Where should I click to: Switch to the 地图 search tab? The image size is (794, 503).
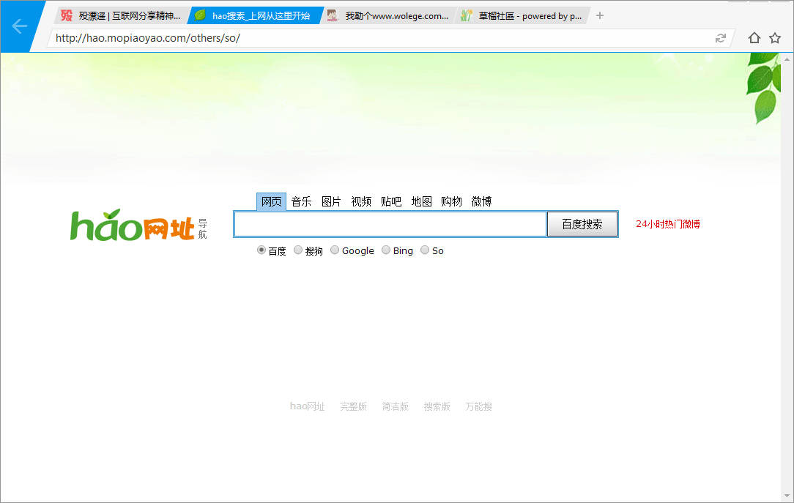tap(421, 201)
